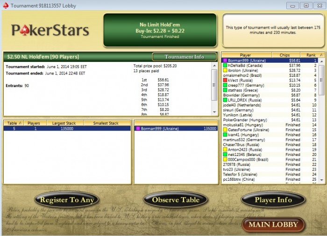Image resolution: width=327 pixels, height=236 pixels.
Task: Click the player list scroll down arrow
Action: [321, 180]
